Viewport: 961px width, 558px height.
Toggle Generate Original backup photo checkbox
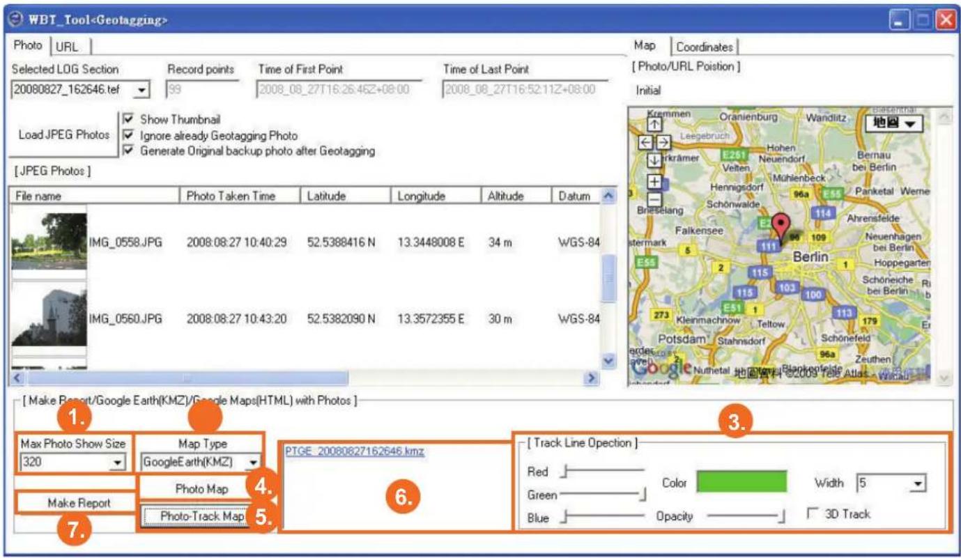pyautogui.click(x=128, y=150)
